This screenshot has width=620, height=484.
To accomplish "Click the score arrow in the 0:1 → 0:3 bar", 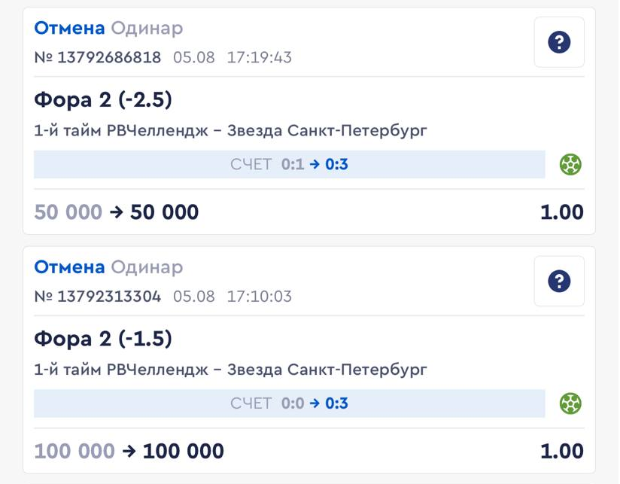I will click(315, 164).
